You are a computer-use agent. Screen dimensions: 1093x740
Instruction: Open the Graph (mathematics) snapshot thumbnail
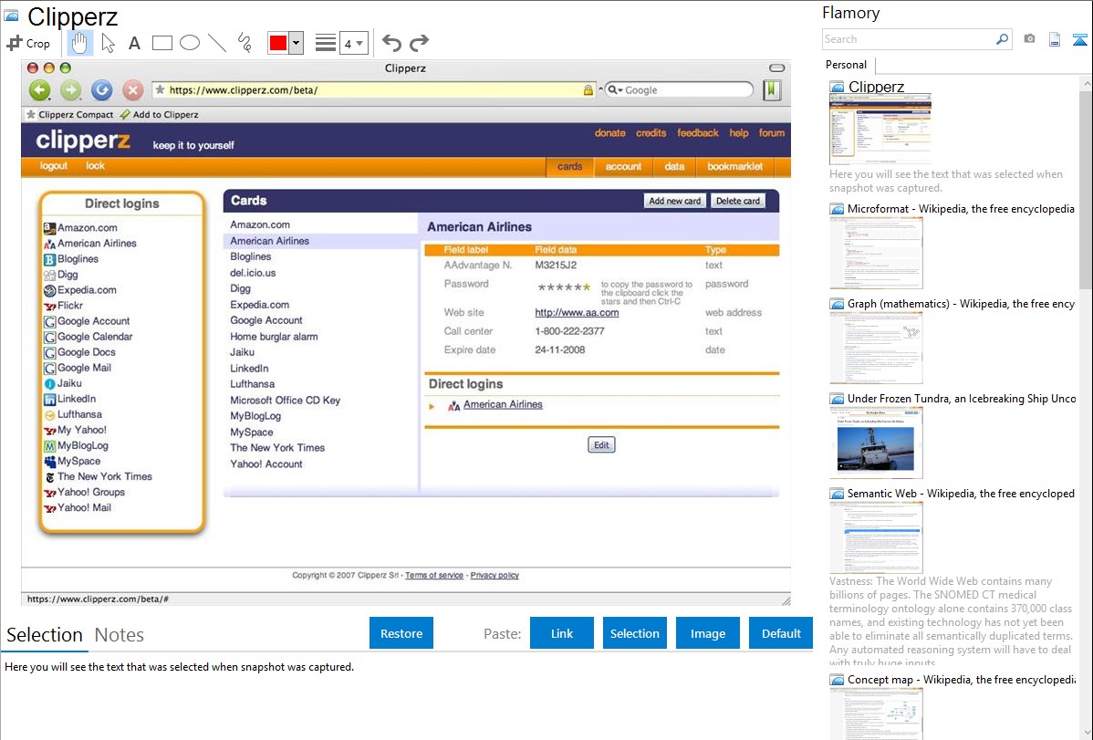[876, 348]
